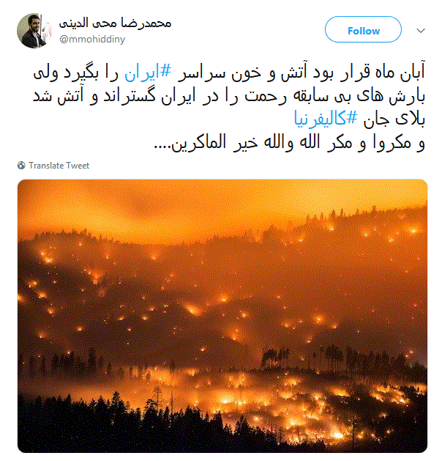The image size is (442, 461).
Task: Enlarge the wildfire photo attachment
Action: tap(222, 316)
